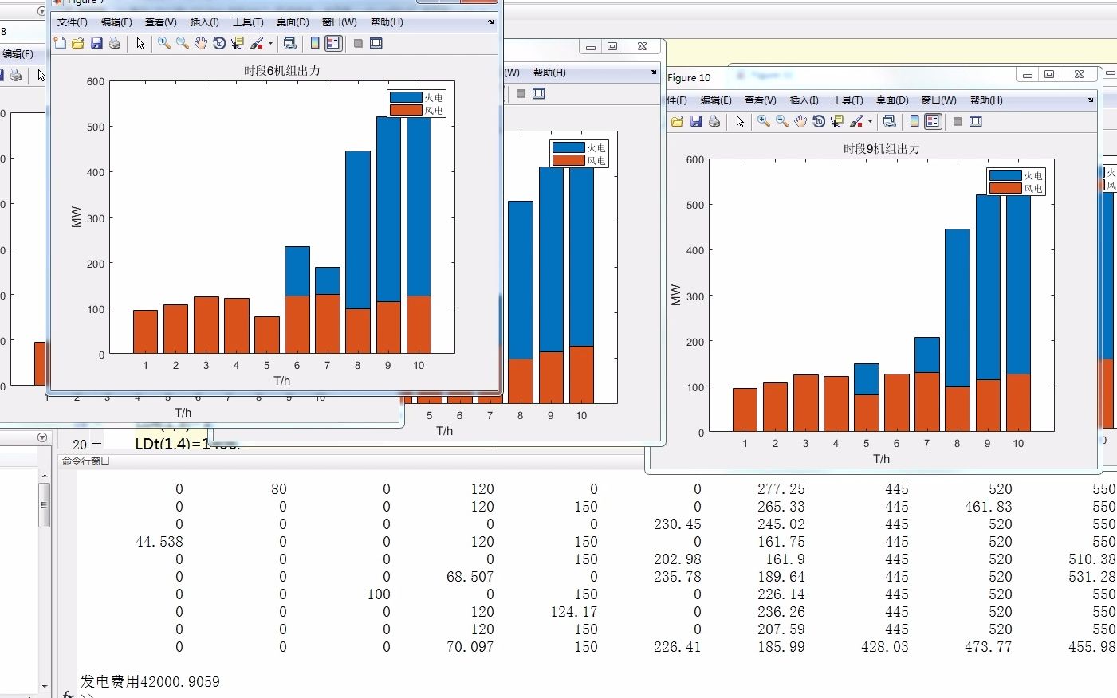The image size is (1117, 698).
Task: Click command window vertical scrollbar thumb
Action: click(45, 504)
